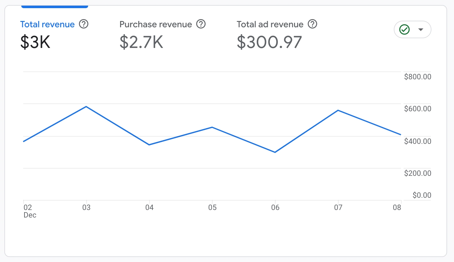The image size is (454, 262).
Task: Switch to the Total ad revenue metric
Action: click(x=270, y=24)
